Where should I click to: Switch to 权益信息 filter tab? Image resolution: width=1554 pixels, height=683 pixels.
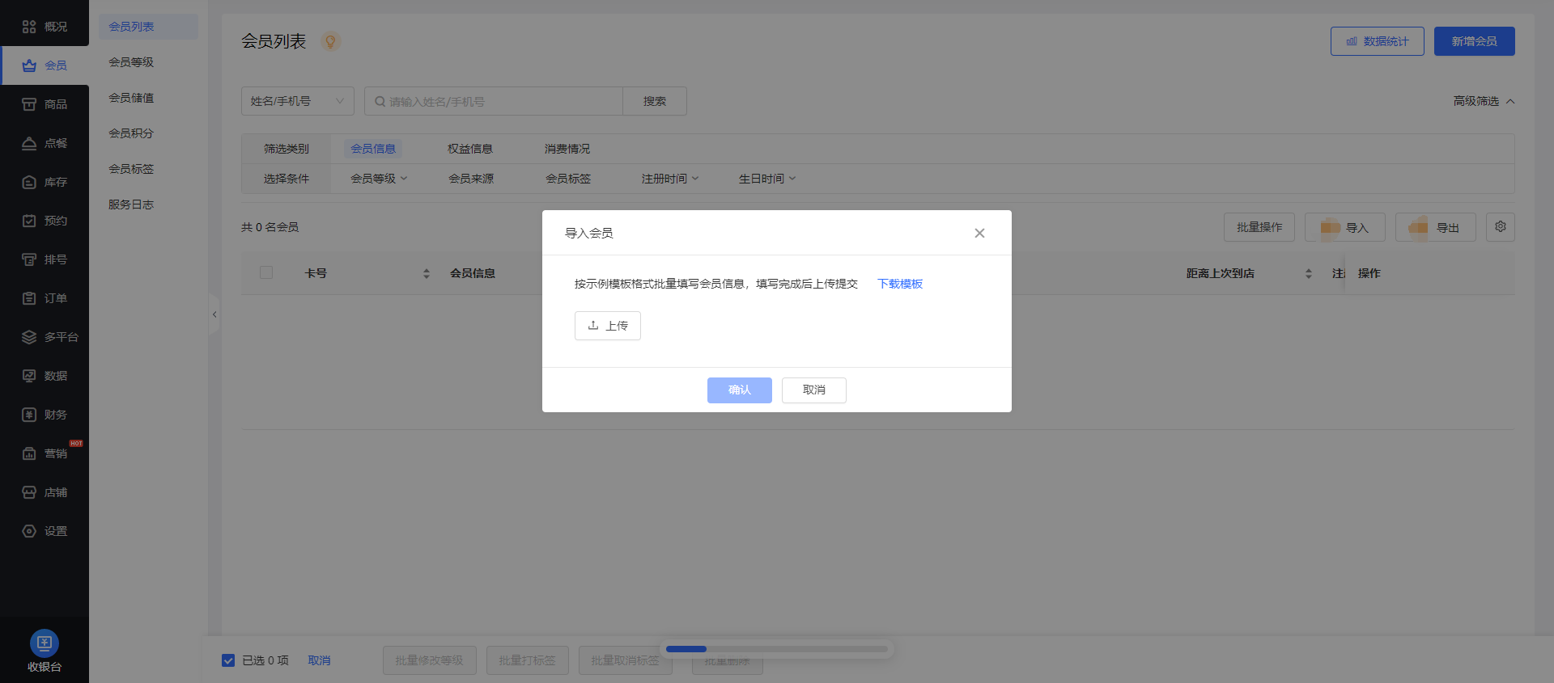pos(470,149)
